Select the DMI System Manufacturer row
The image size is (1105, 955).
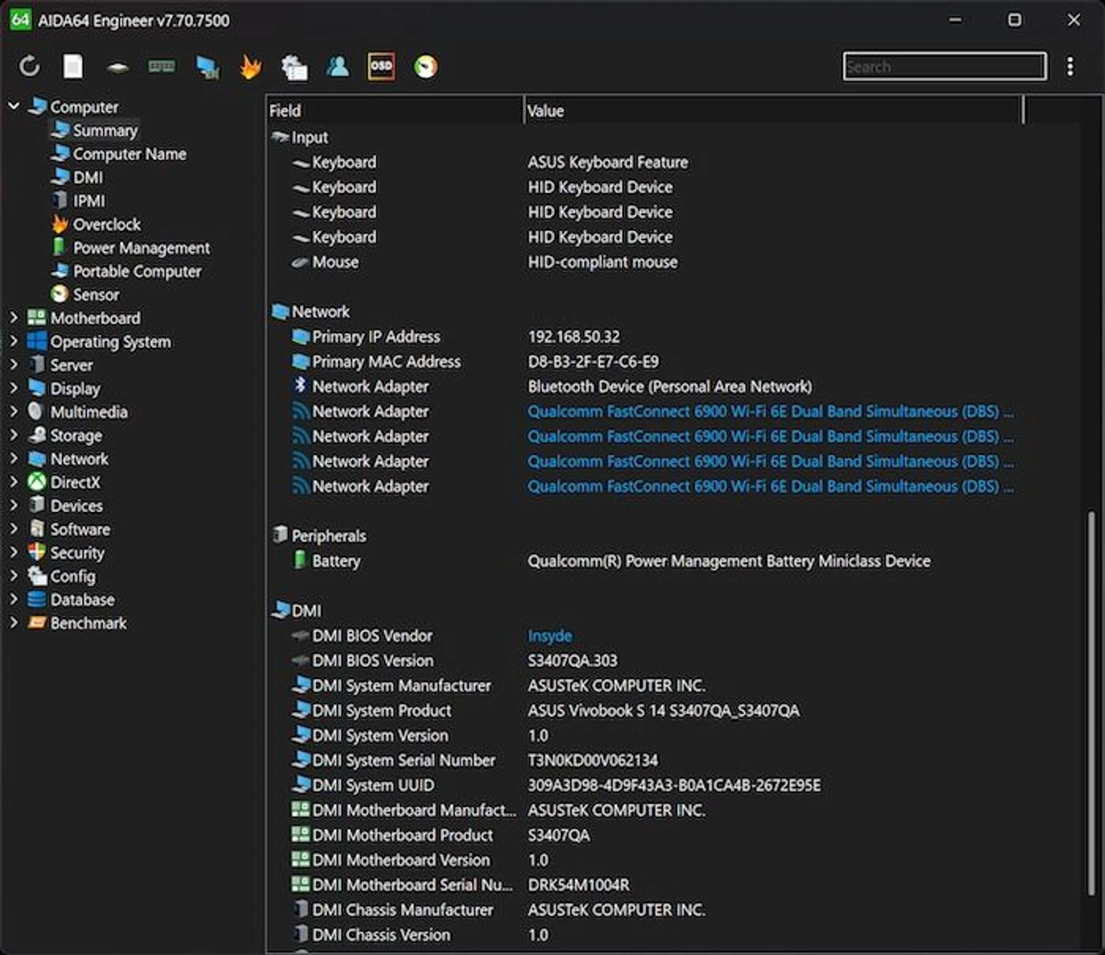[645, 686]
